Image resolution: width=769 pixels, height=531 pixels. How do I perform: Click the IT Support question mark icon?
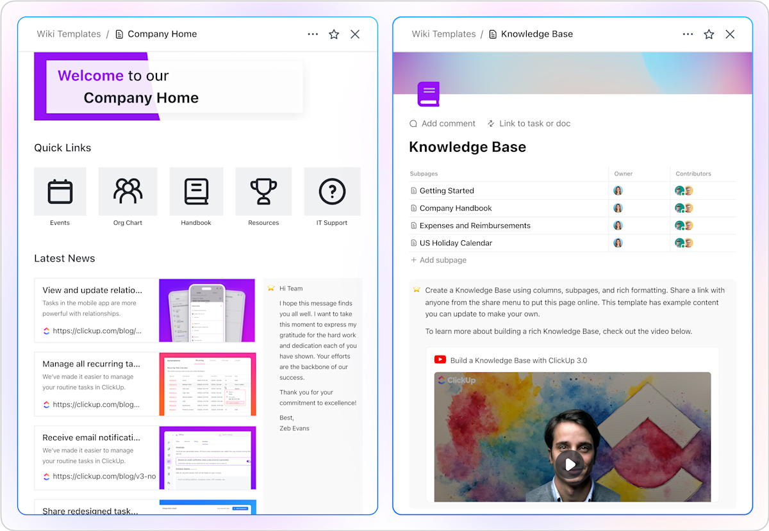pyautogui.click(x=331, y=191)
